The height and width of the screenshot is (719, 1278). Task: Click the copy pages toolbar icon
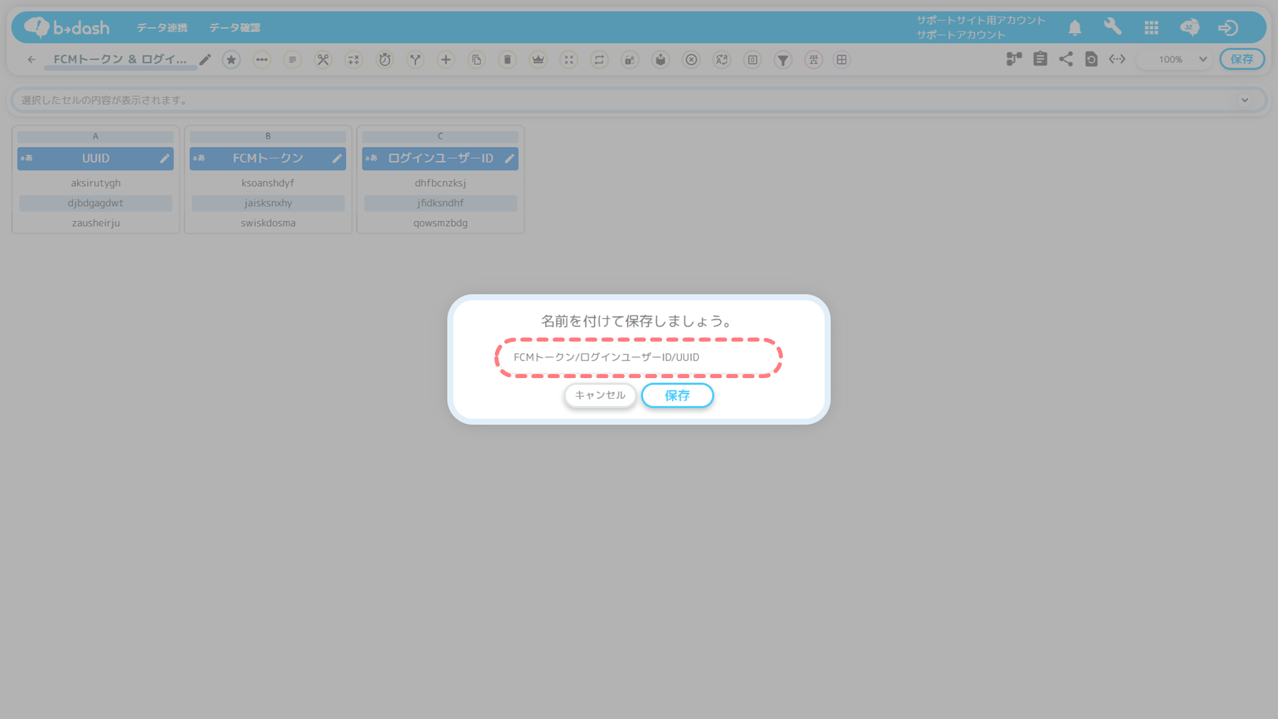[477, 60]
